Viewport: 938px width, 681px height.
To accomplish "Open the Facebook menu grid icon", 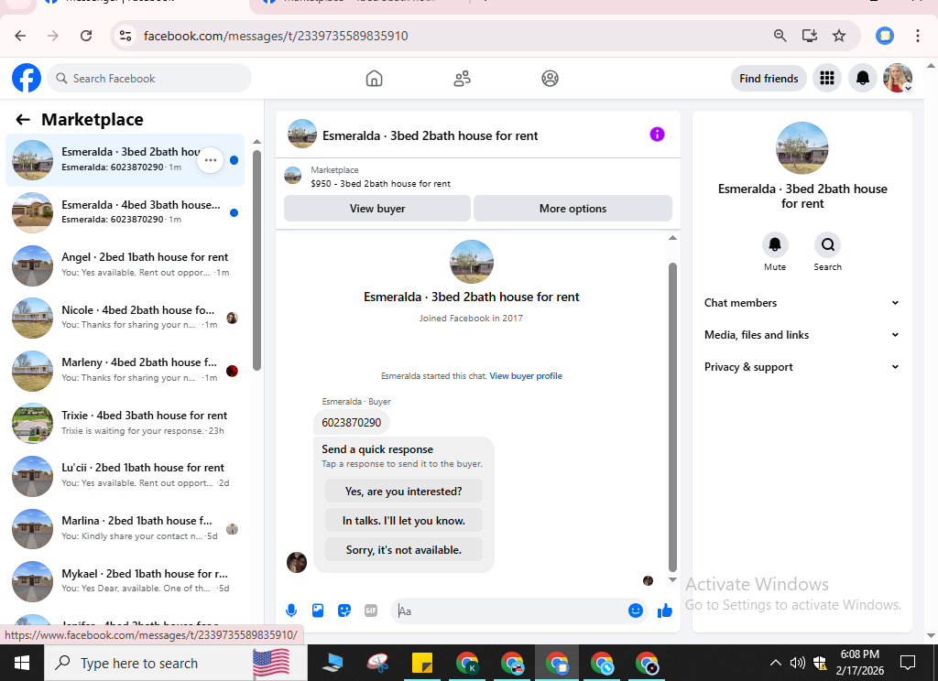I will (827, 79).
